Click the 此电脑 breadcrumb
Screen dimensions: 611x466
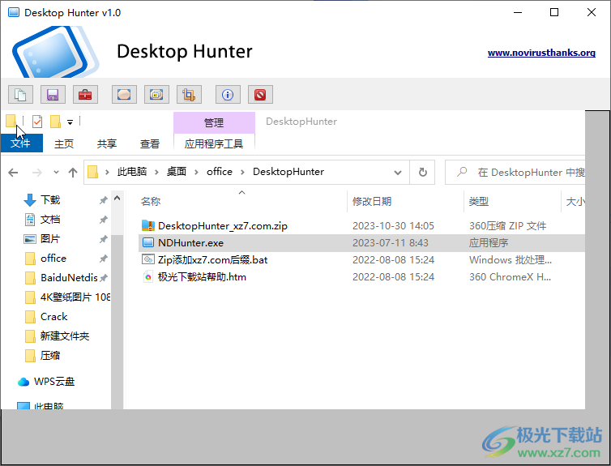point(132,172)
